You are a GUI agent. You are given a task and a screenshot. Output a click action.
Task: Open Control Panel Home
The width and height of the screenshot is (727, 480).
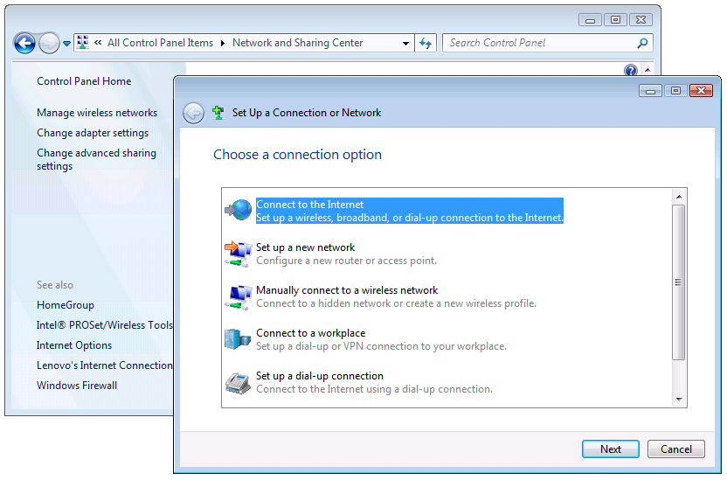point(84,81)
